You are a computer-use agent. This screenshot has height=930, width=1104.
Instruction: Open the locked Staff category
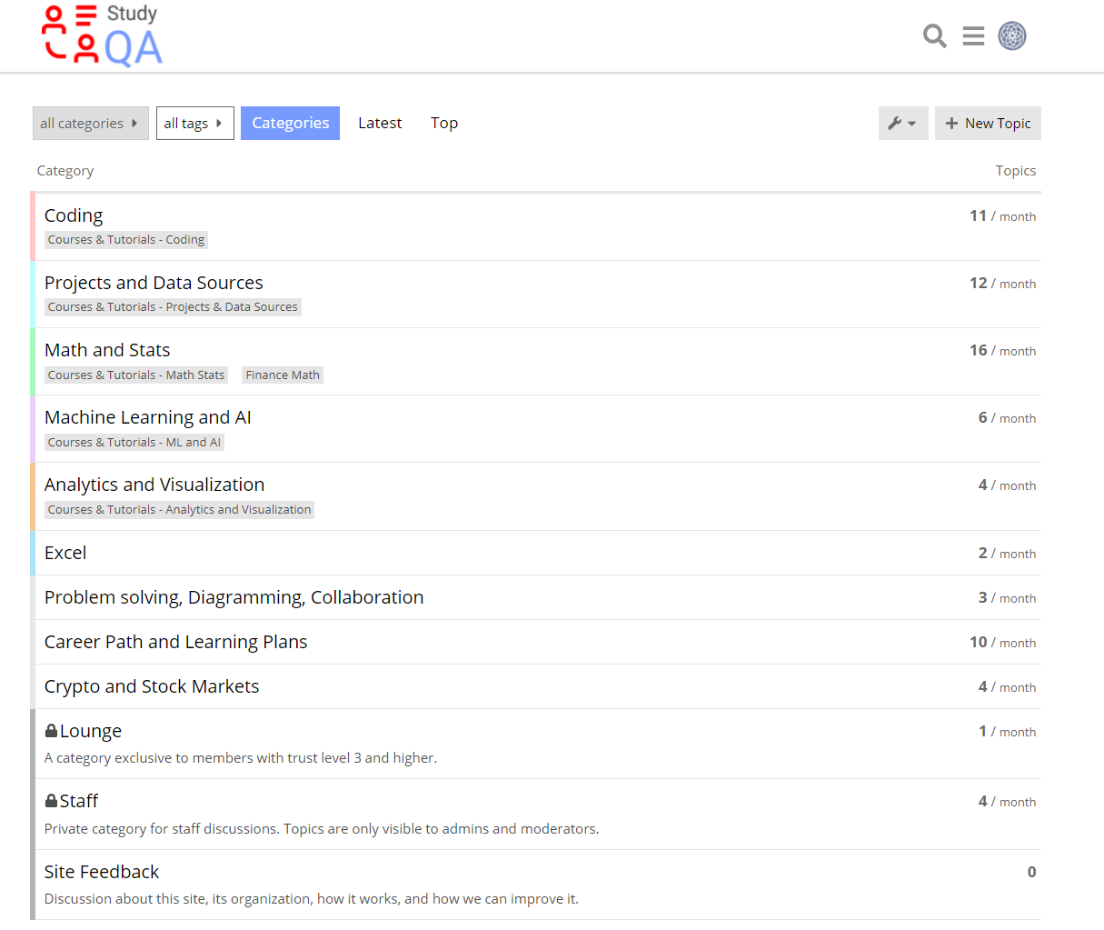79,802
